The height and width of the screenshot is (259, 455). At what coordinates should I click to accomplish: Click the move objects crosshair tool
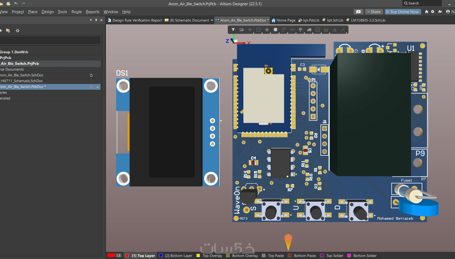[250, 30]
